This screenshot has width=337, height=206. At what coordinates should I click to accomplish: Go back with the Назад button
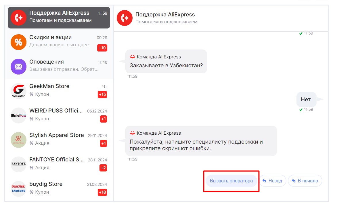(273, 181)
